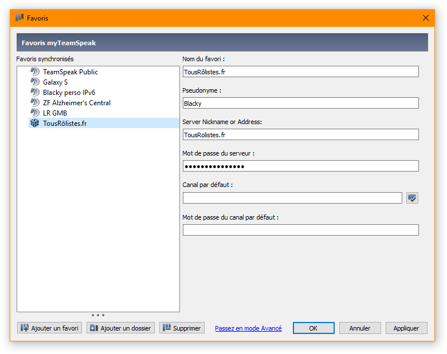The image size is (447, 354).
Task: Click the three-dot resize handle below list
Action: (98, 315)
